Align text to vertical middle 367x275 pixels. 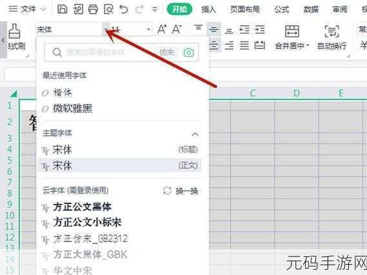213,30
